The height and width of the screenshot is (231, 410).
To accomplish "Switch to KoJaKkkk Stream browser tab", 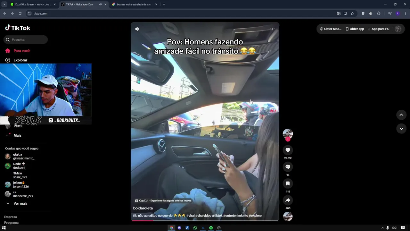I will click(x=32, y=4).
